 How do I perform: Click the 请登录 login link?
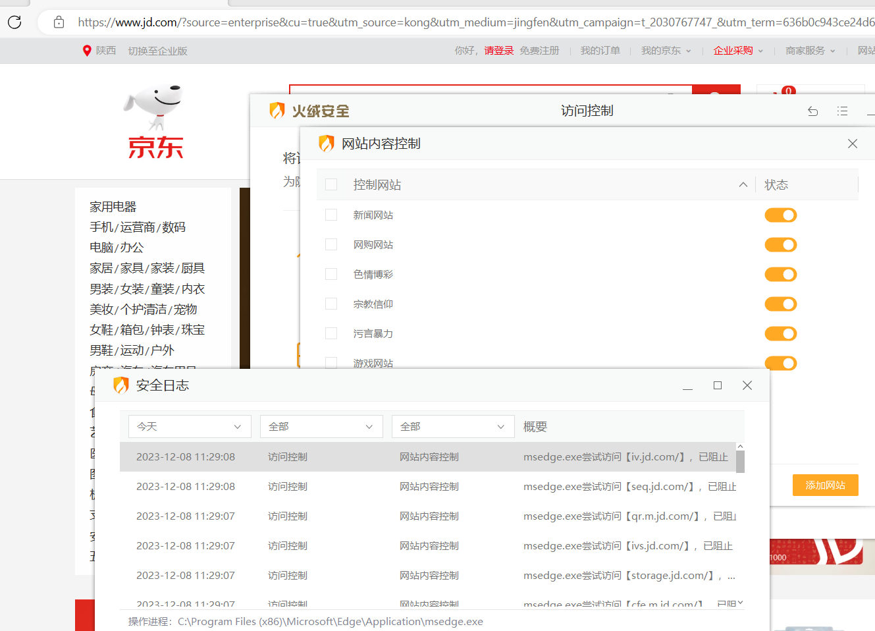(x=498, y=51)
